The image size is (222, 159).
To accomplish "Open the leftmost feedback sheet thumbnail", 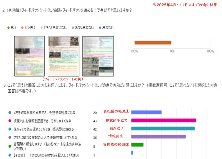I will click(30, 56).
